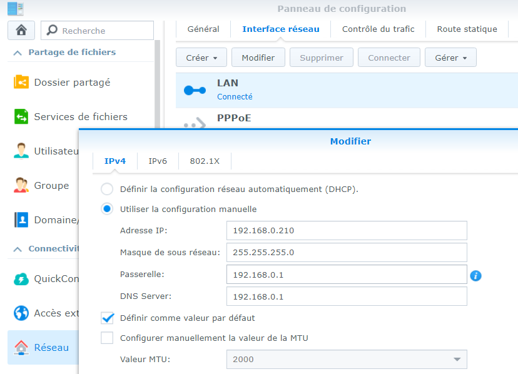
Task: Switch to the IPv6 tab
Action: point(158,161)
